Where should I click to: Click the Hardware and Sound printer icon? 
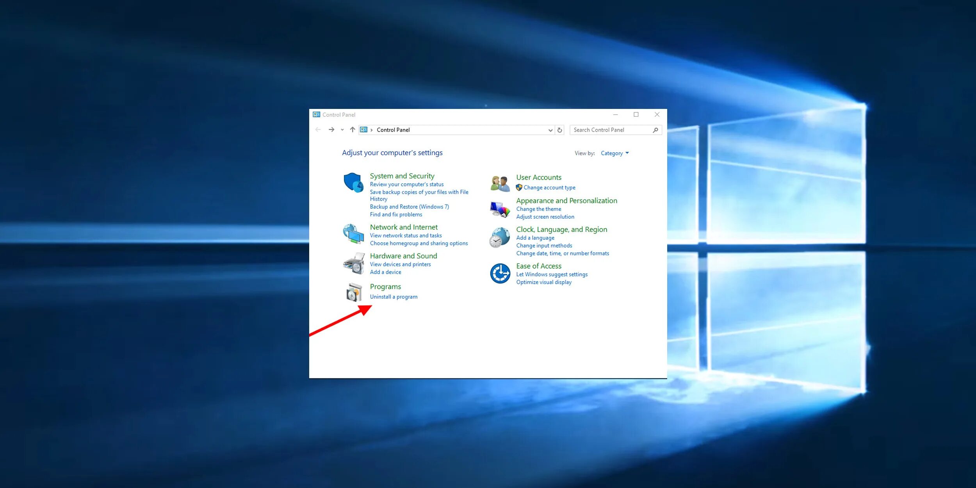click(353, 263)
